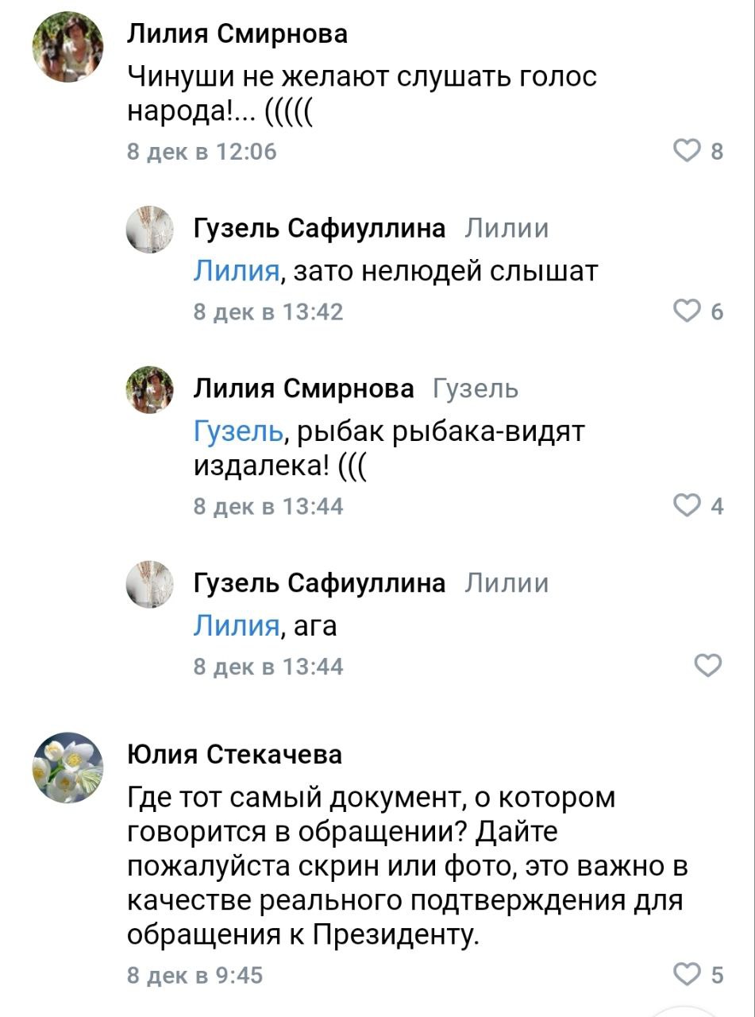
Task: Like the 'рыбак рыбака' comment
Action: pos(686,504)
